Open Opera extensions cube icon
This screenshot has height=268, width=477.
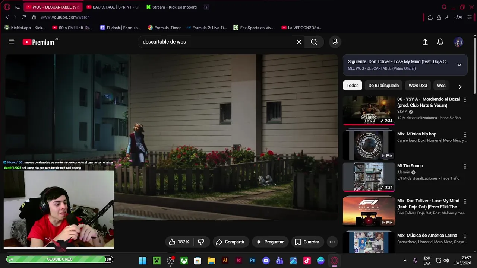430,17
